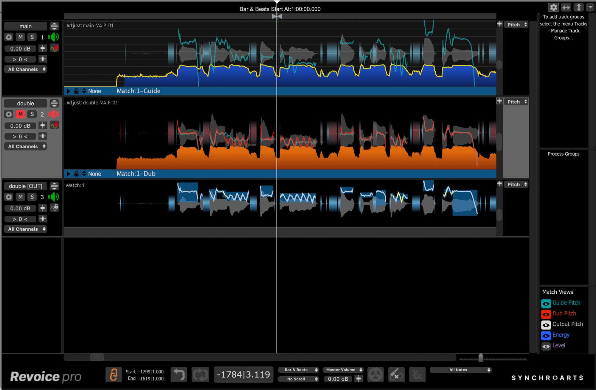Toggle Energy visibility eye
The height and width of the screenshot is (390, 596).
coord(546,336)
